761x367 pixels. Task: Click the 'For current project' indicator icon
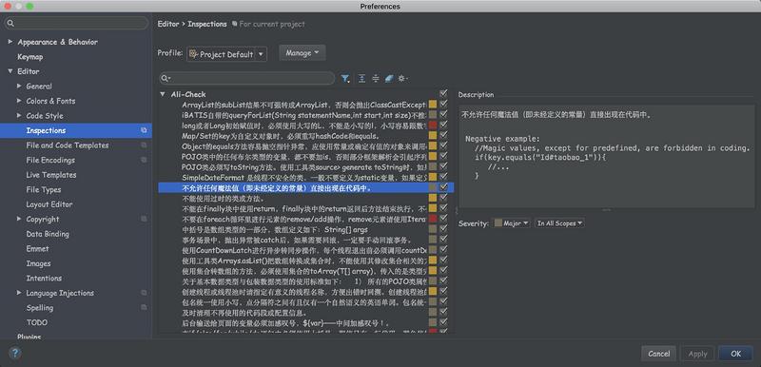tap(235, 24)
